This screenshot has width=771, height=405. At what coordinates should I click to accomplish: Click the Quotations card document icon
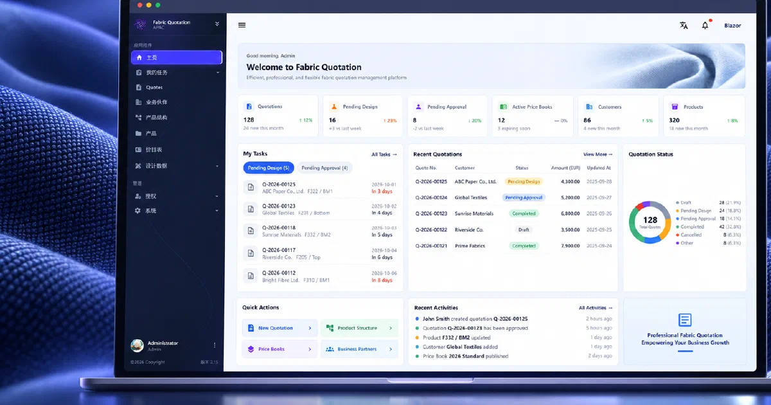point(249,107)
